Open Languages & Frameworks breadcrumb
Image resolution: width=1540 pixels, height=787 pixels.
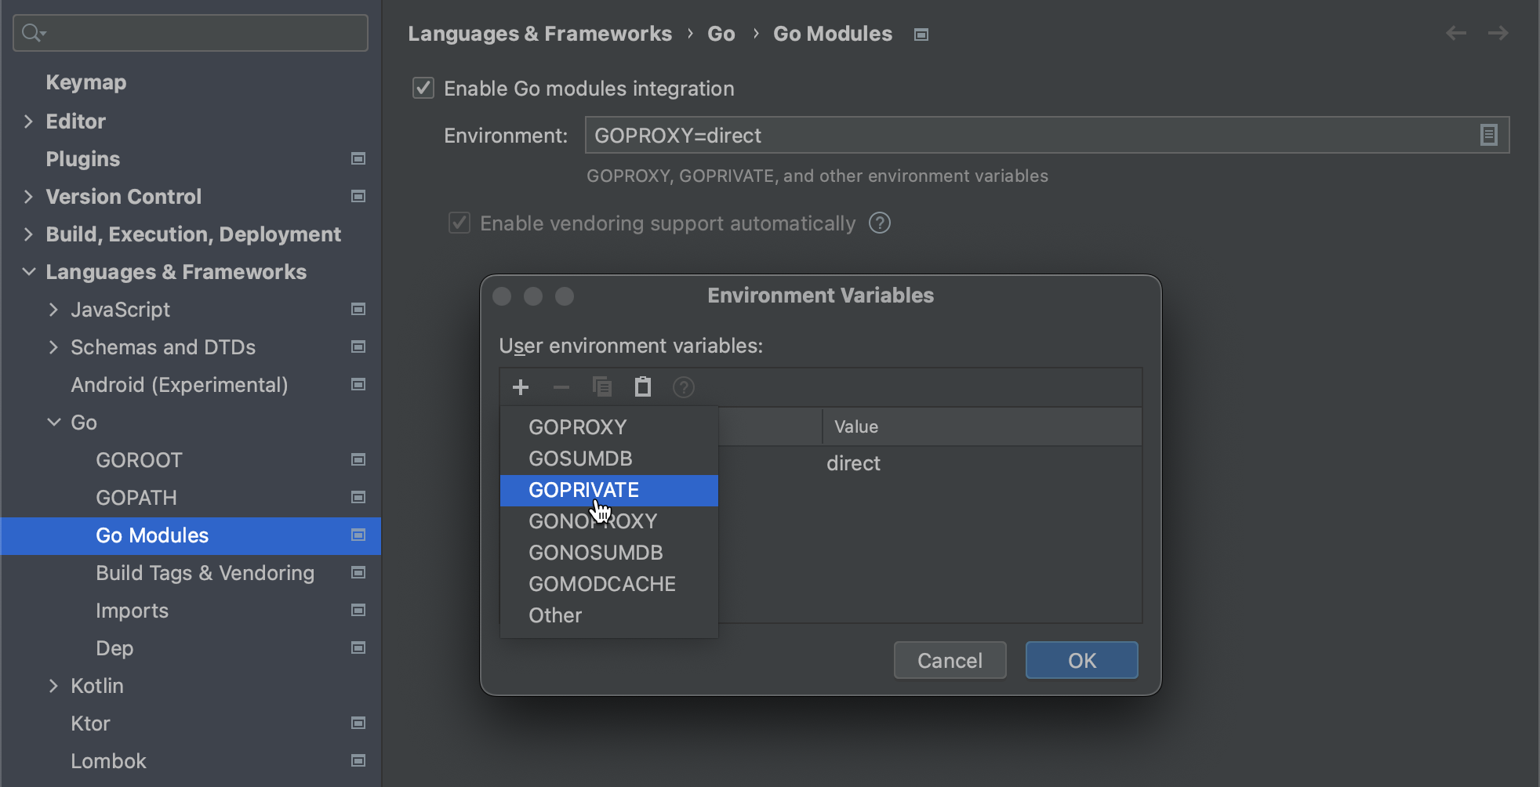tap(539, 33)
